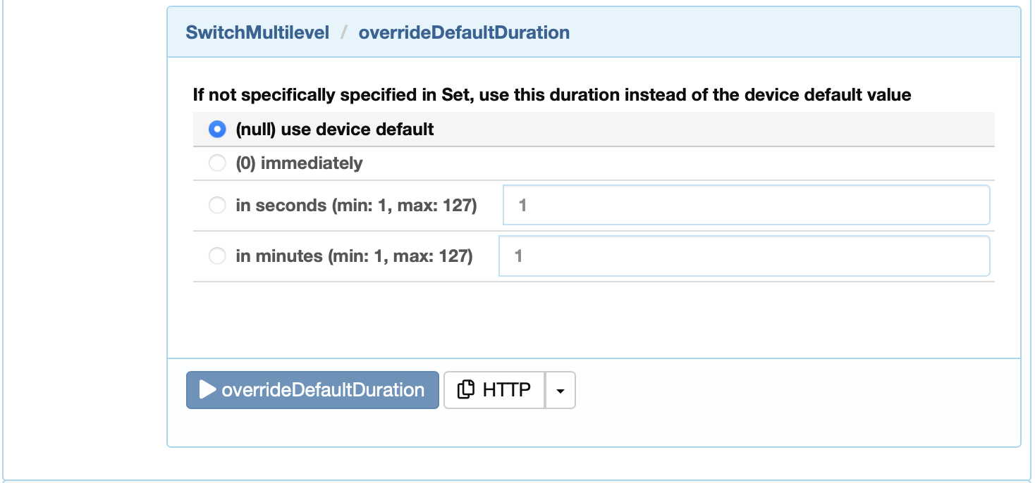
Task: Select the "(0) immediately" radio option
Action: (x=217, y=163)
